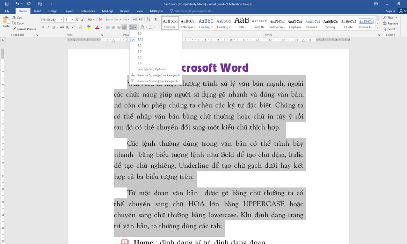Apply subscript formatting
This screenshot has width=407, height=244.
(x=67, y=27)
